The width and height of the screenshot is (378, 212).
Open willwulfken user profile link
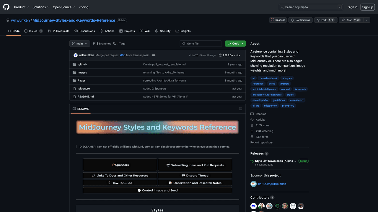20,20
